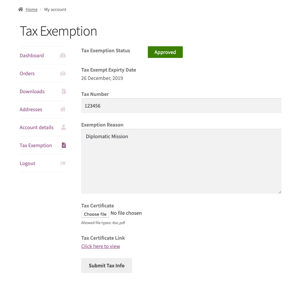Open the Dashboard sidebar entry
The image size is (290, 283).
click(x=32, y=56)
